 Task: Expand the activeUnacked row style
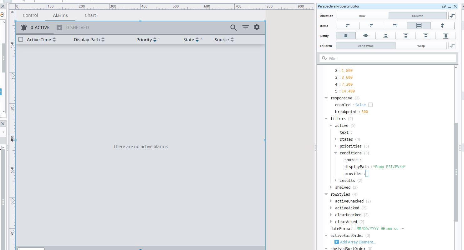[x=331, y=201]
